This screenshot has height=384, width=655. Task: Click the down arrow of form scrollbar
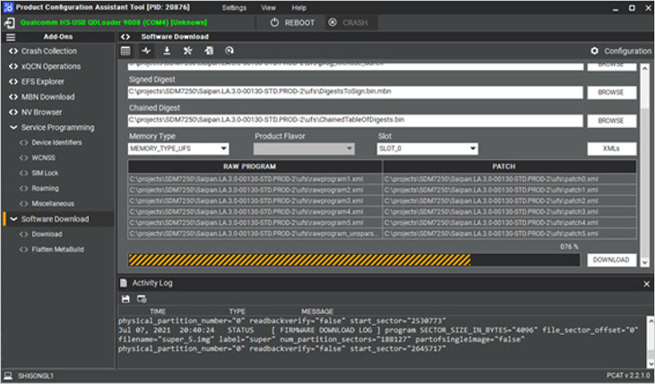645,262
